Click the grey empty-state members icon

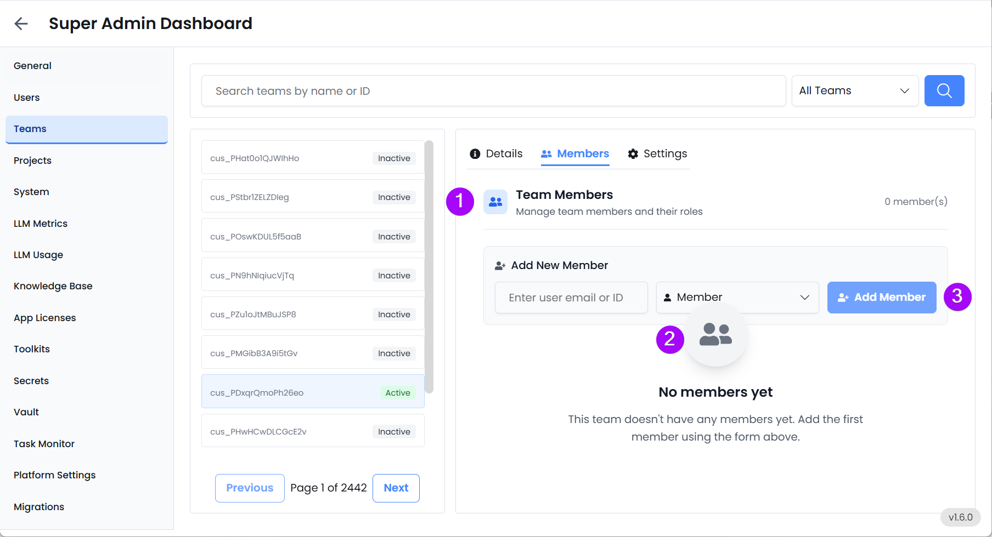(x=715, y=335)
